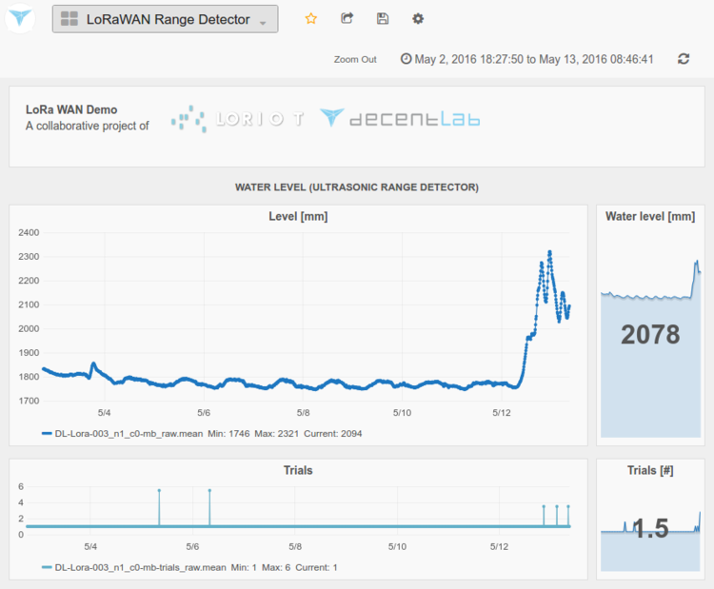The width and height of the screenshot is (714, 589).
Task: Open the 'Trials [#]' panel title menu
Action: [x=650, y=471]
